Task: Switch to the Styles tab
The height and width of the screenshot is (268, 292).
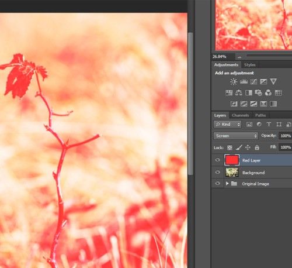Action: pyautogui.click(x=250, y=65)
